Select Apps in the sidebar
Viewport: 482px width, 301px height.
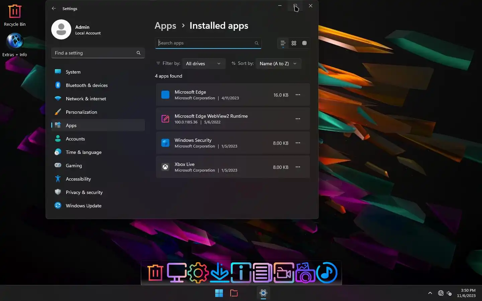tap(98, 125)
